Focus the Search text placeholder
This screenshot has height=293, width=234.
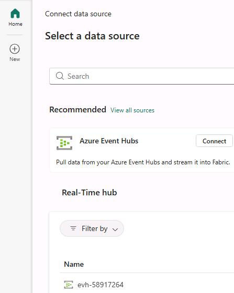[78, 76]
